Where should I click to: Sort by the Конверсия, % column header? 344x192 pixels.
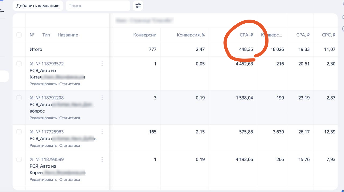191,35
